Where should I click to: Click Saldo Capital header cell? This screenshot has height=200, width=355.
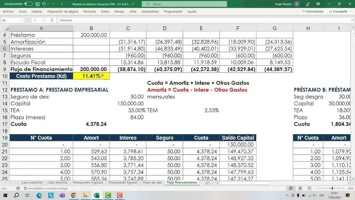click(x=238, y=138)
